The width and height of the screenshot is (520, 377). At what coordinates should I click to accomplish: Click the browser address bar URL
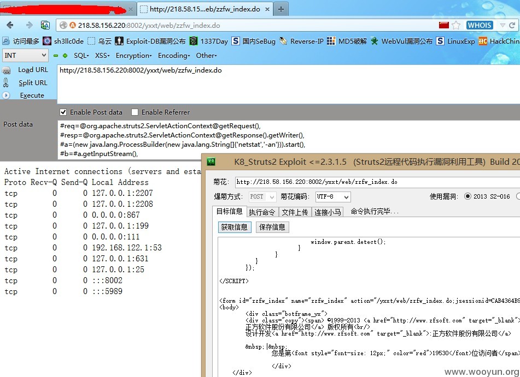149,26
